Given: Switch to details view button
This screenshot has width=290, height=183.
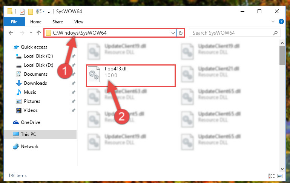Looking at the screenshot, I should (x=271, y=176).
